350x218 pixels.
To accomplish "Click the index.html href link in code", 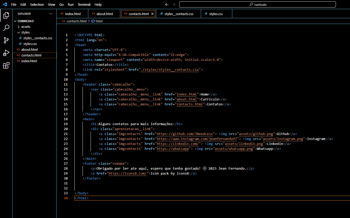I will (x=187, y=94).
